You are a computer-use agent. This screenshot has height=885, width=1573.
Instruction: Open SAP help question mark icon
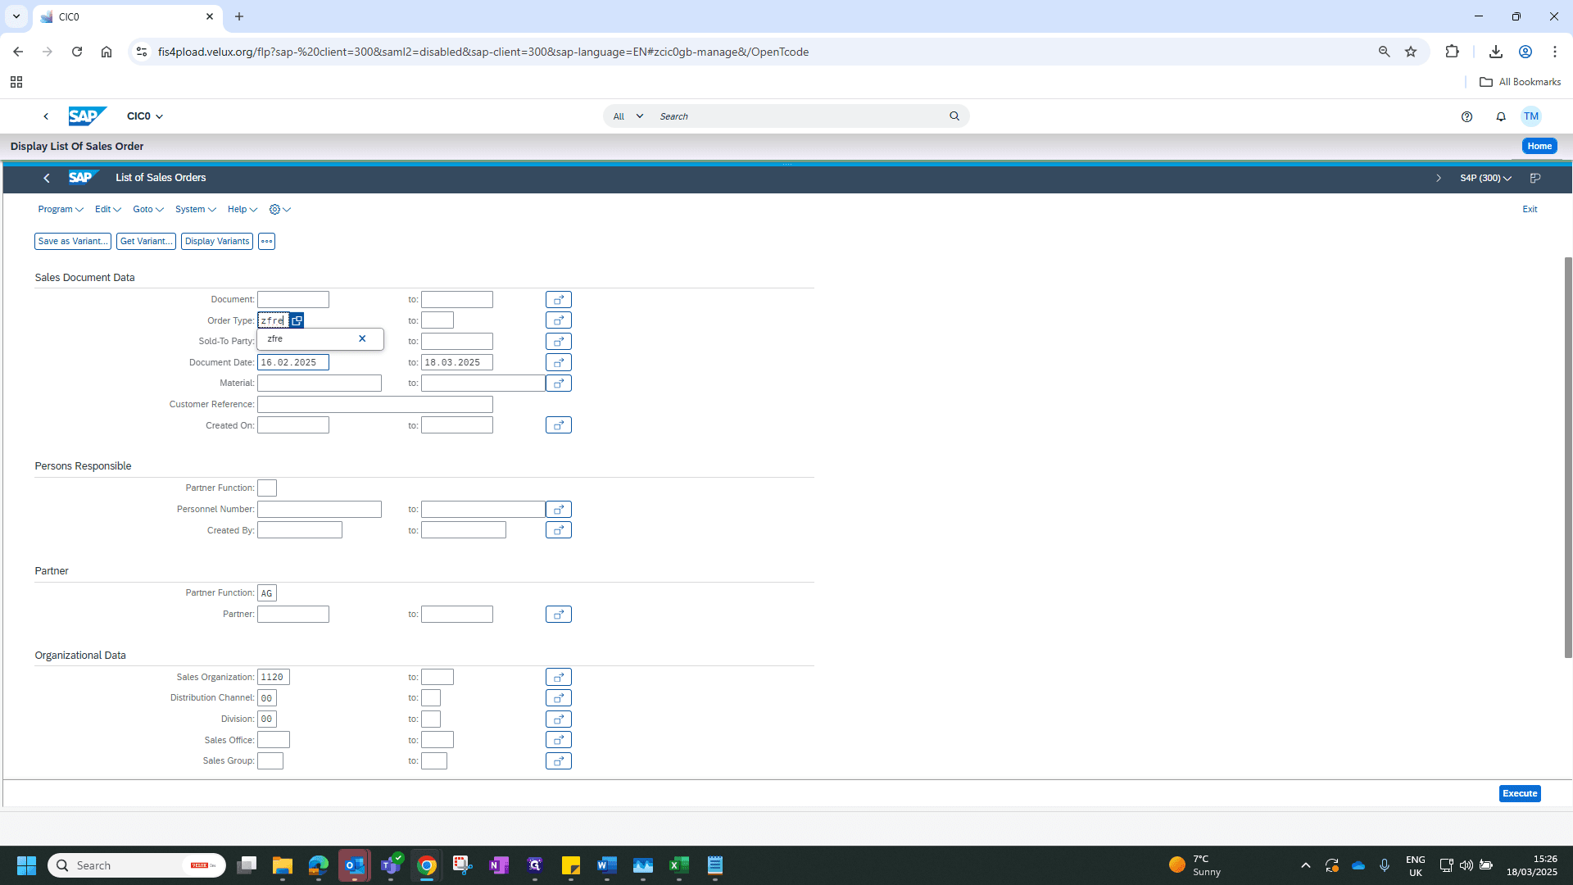click(1466, 116)
